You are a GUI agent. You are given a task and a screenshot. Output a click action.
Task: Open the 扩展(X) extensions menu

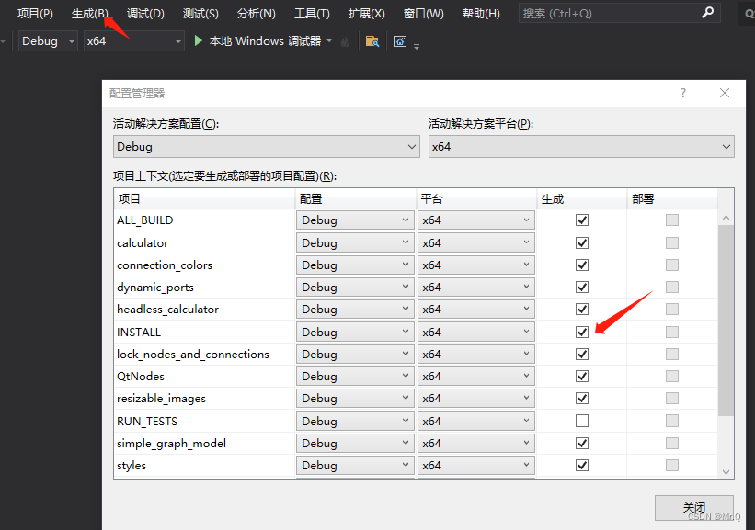click(x=366, y=14)
